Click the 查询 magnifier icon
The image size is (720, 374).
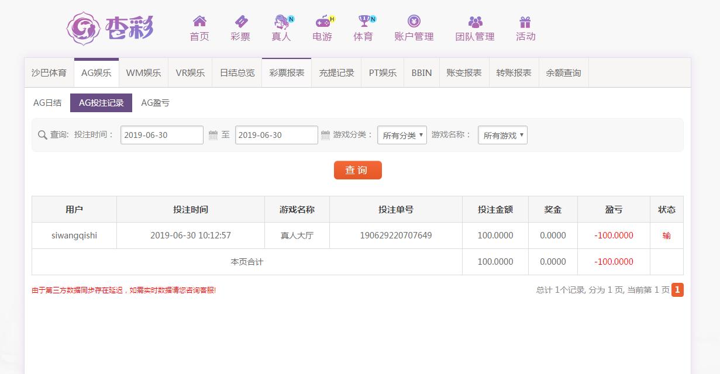click(x=42, y=135)
